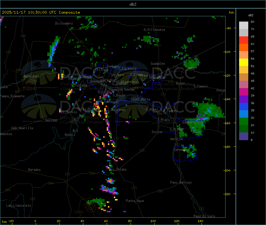Click the red 60-65 dBZ legend swatch
Viewport: 266px width, 225px height.
(x=244, y=40)
